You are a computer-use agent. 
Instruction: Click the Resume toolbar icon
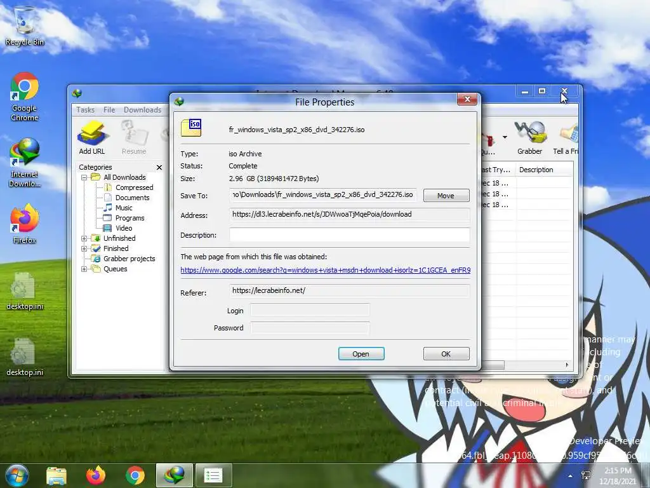pos(134,138)
